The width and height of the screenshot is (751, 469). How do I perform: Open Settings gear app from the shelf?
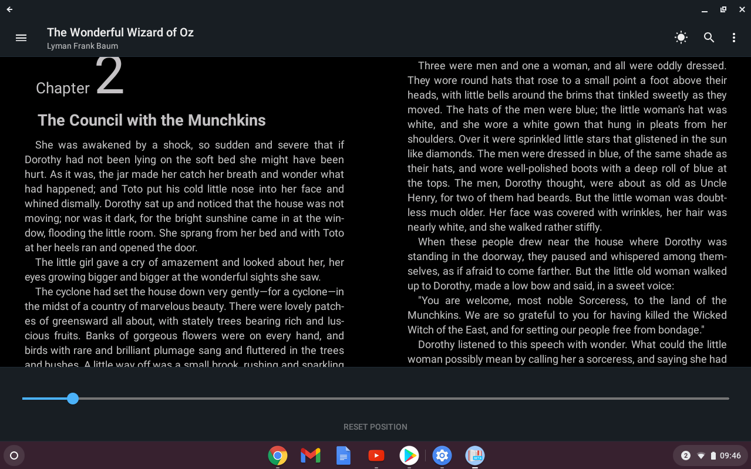442,455
